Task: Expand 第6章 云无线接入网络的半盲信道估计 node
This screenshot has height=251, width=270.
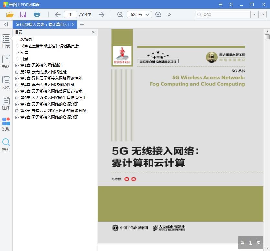Action: coord(17,98)
